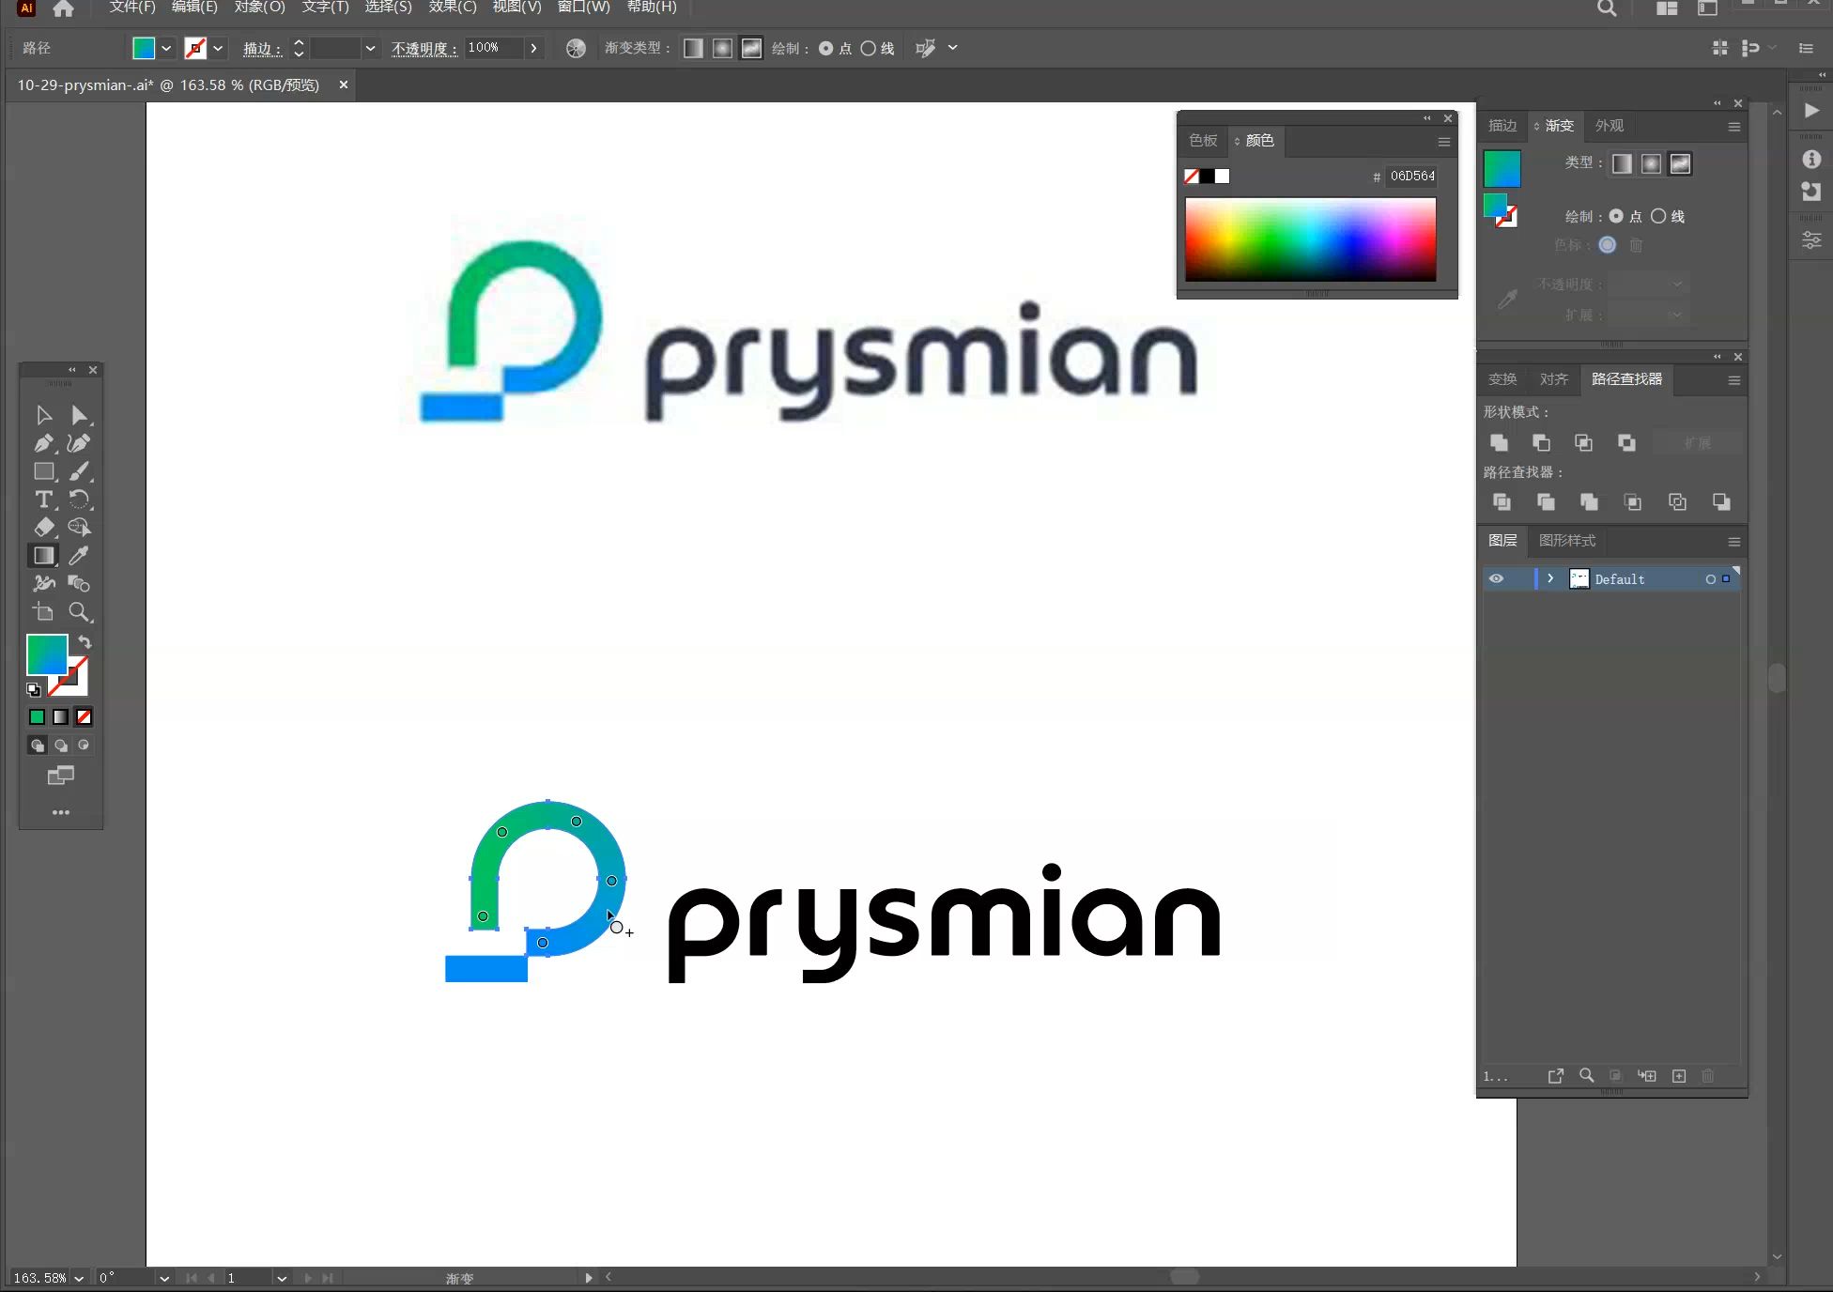This screenshot has height=1292, width=1833.
Task: Open artboard number dropdown
Action: coord(282,1278)
